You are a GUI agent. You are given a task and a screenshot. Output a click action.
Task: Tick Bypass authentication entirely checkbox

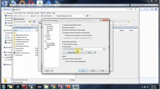click(x=63, y=25)
